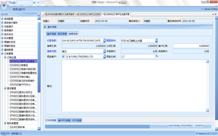Click the 基本信息 section header icon

tap(45, 27)
